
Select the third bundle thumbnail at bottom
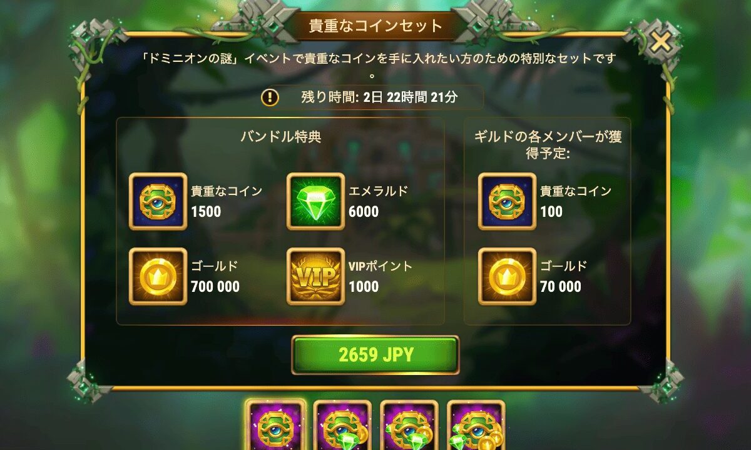[x=409, y=425]
